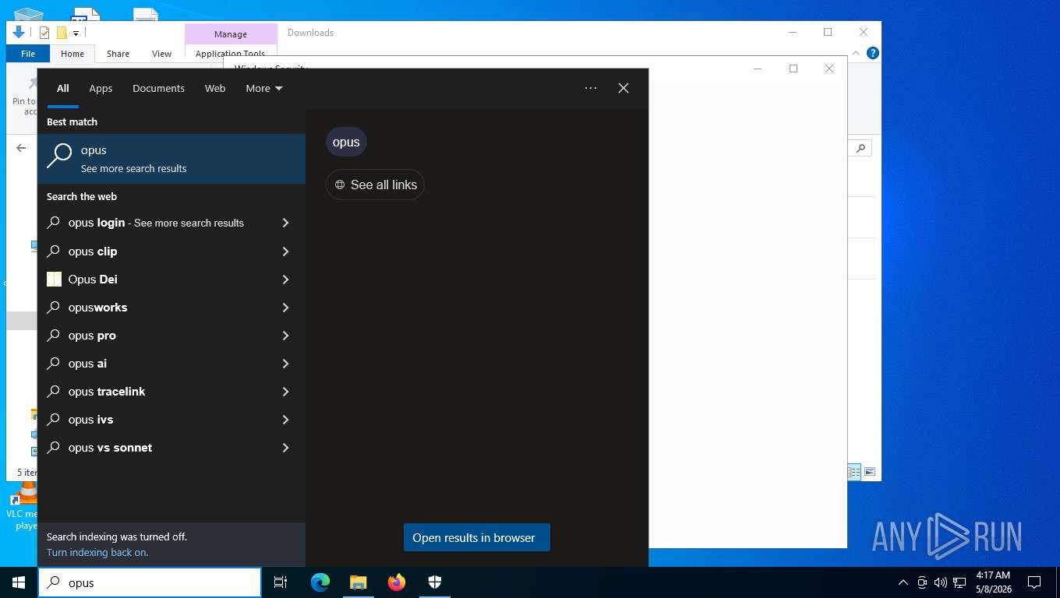Click the blue down-arrow quick access icon in Explorer
1060x598 pixels.
(19, 33)
